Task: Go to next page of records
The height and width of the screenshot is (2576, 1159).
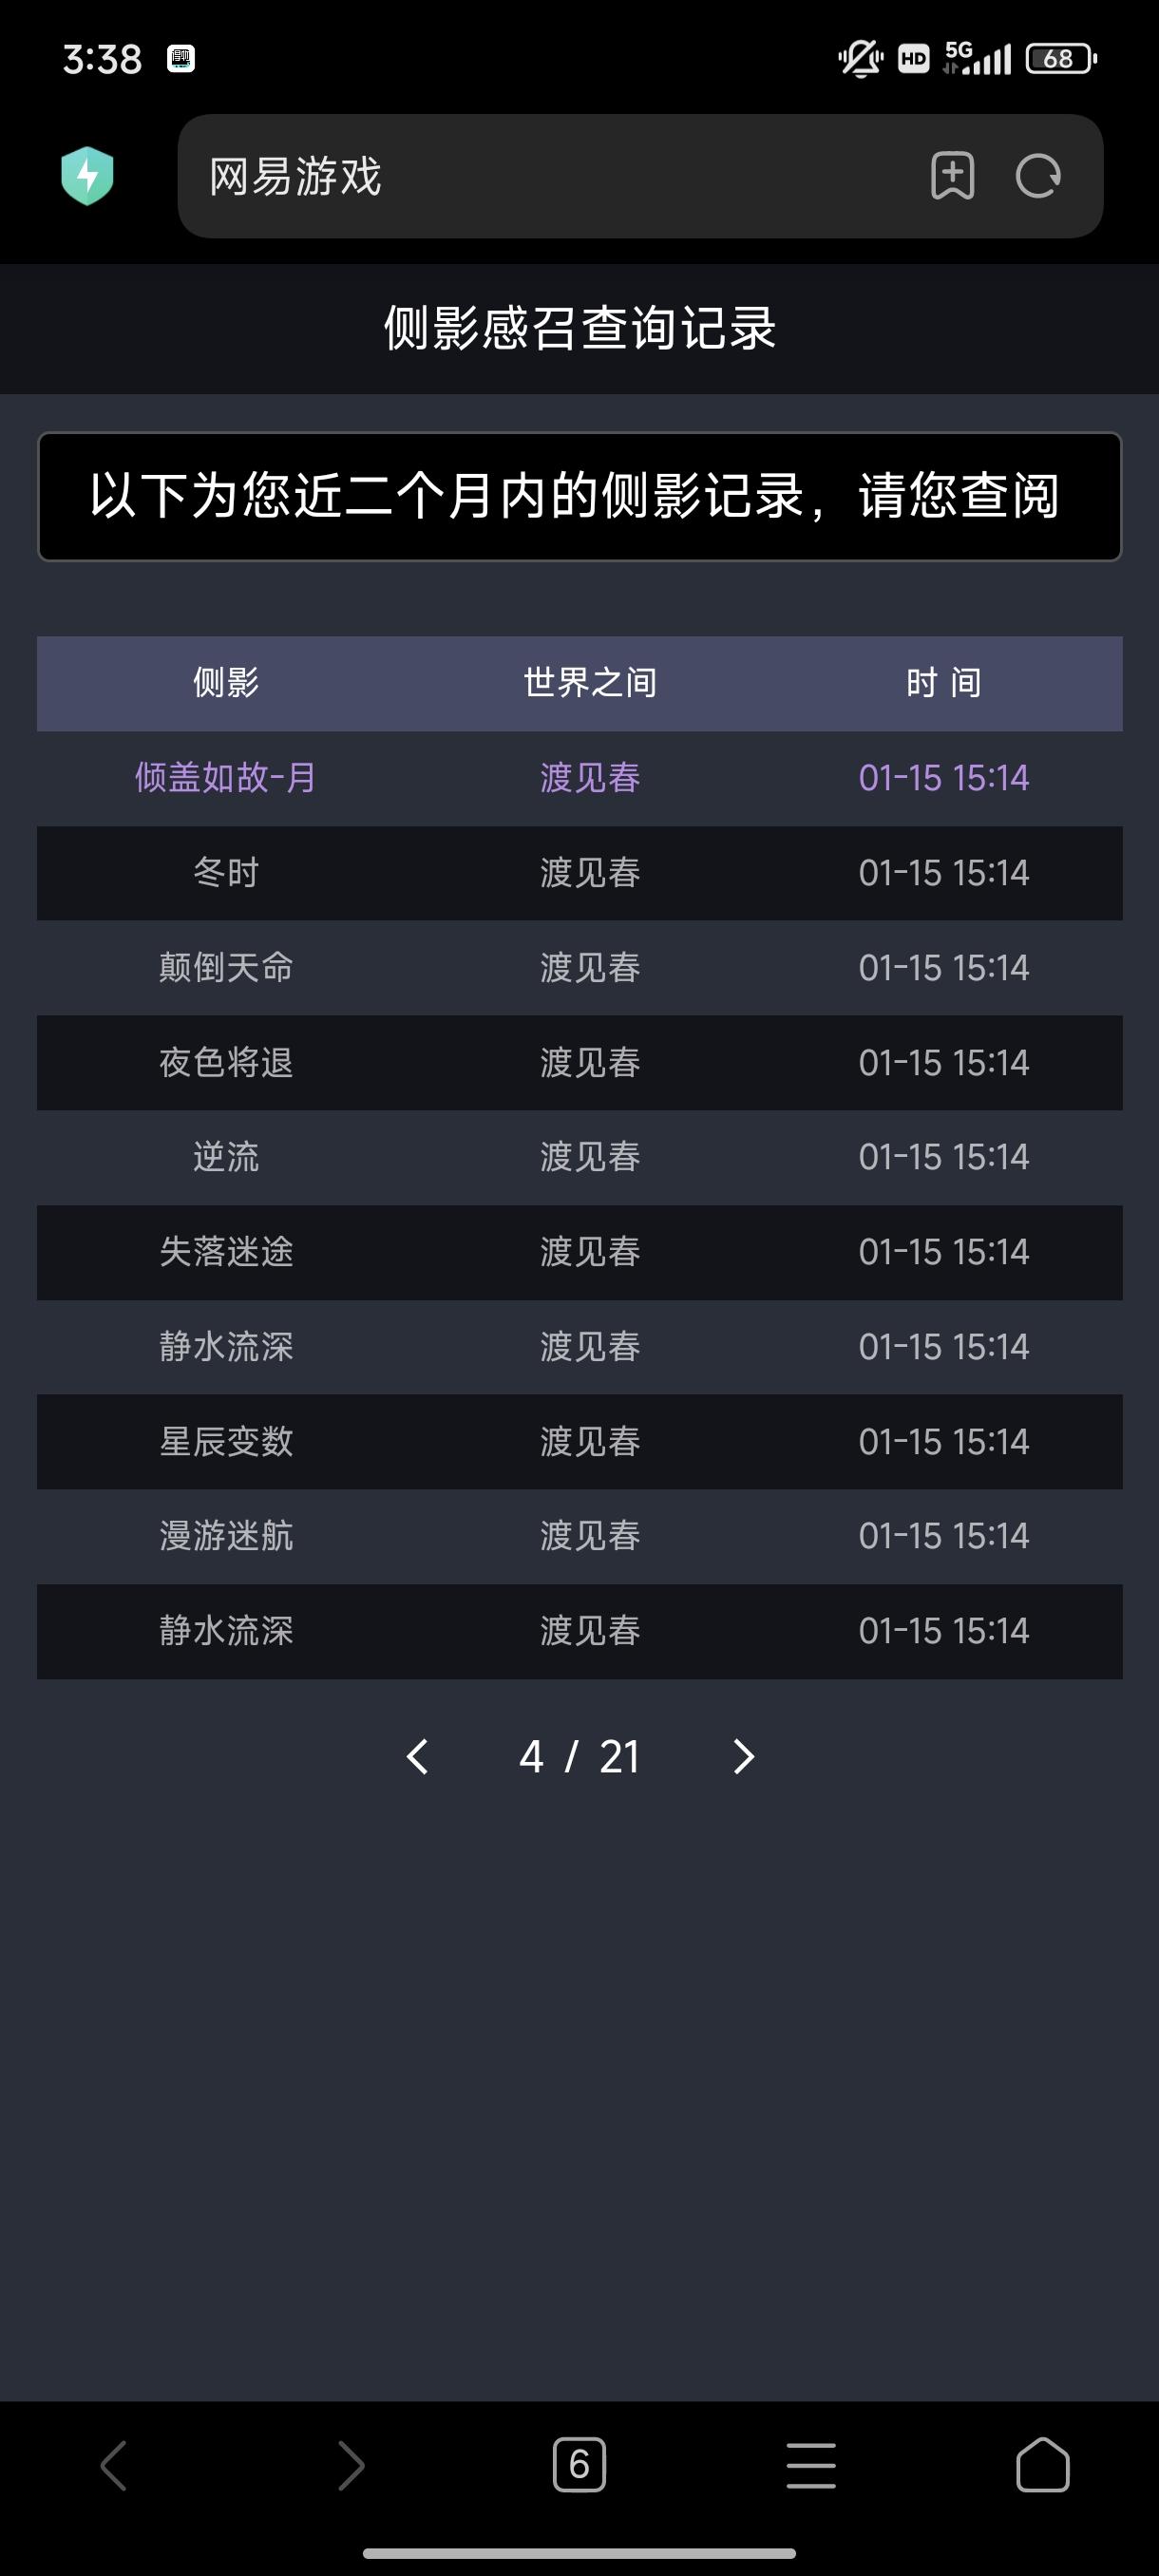Action: pos(743,1757)
